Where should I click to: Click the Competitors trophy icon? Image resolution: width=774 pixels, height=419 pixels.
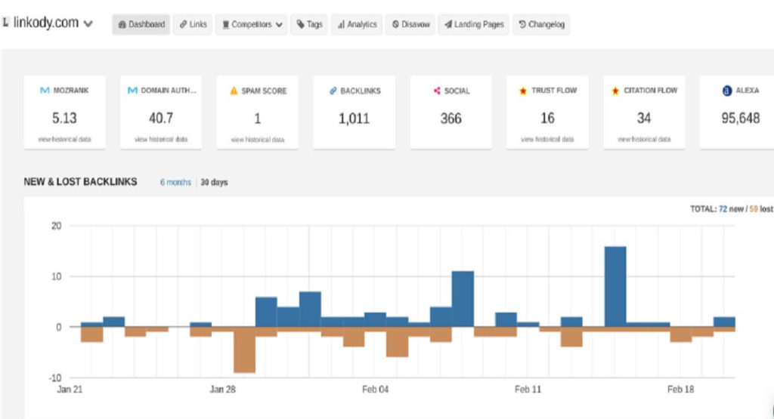click(225, 25)
